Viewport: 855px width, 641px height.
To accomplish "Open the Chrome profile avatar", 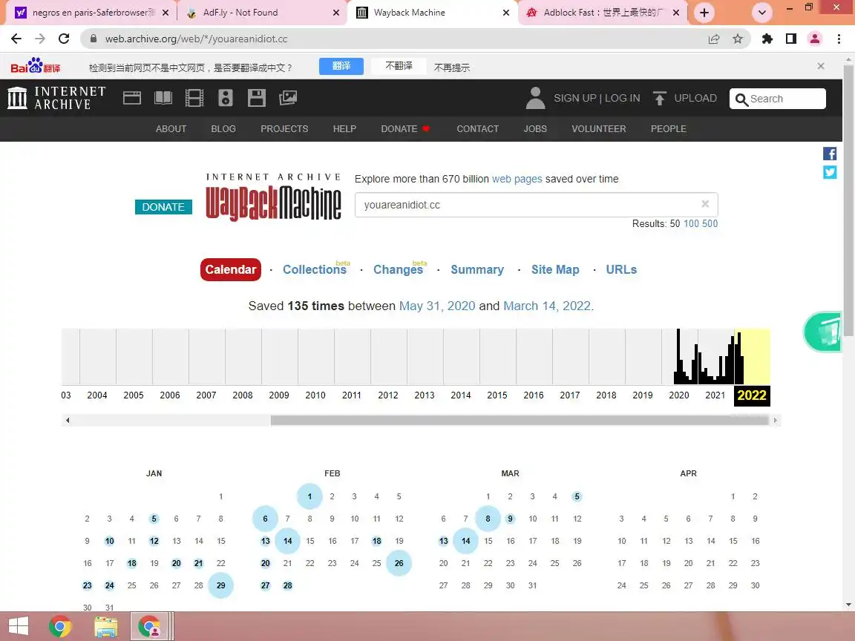I will pos(815,39).
